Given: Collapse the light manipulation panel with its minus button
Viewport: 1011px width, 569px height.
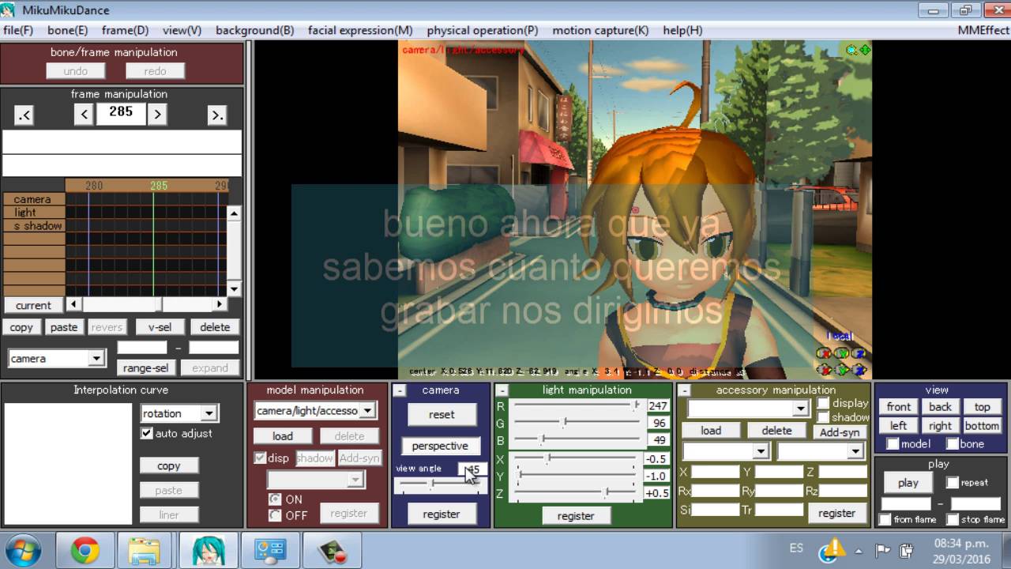Looking at the screenshot, I should [x=502, y=390].
